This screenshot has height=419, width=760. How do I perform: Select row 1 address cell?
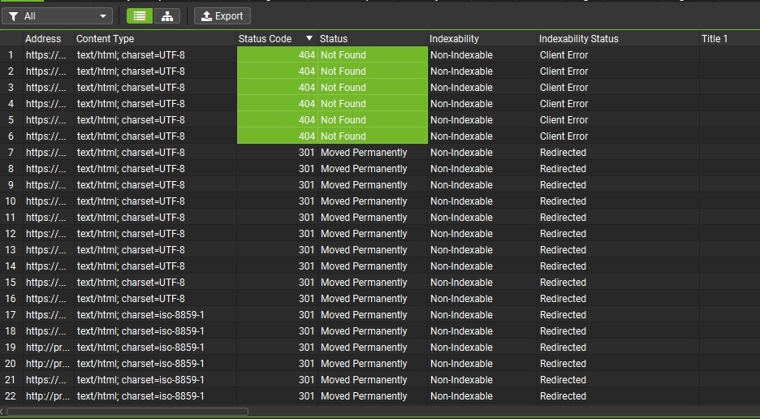49,55
